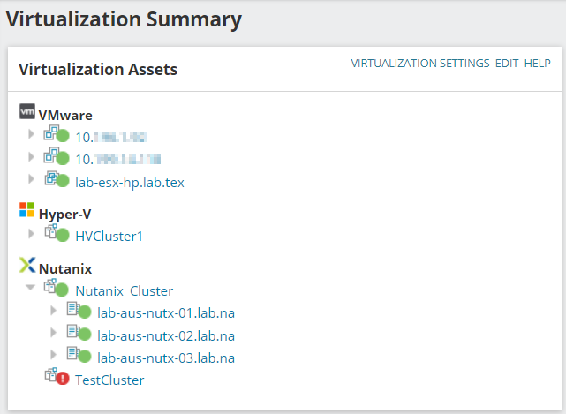This screenshot has height=414, width=566.
Task: Click the HVCluster1 cluster status icon
Action: point(57,235)
